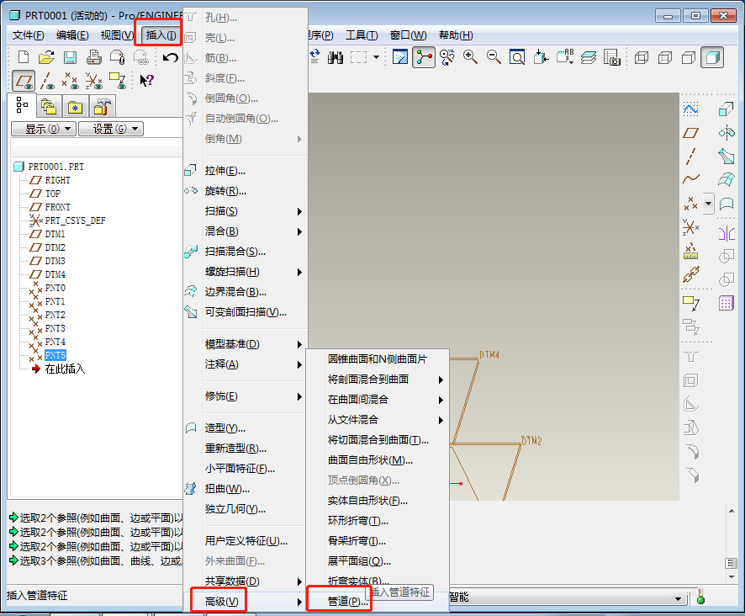
Task: Expand the 模型基准(D) submenu
Action: click(x=246, y=344)
